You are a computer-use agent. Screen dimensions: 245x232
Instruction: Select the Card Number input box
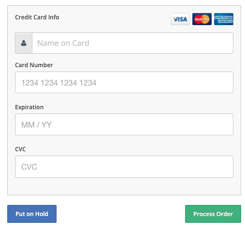(x=124, y=82)
